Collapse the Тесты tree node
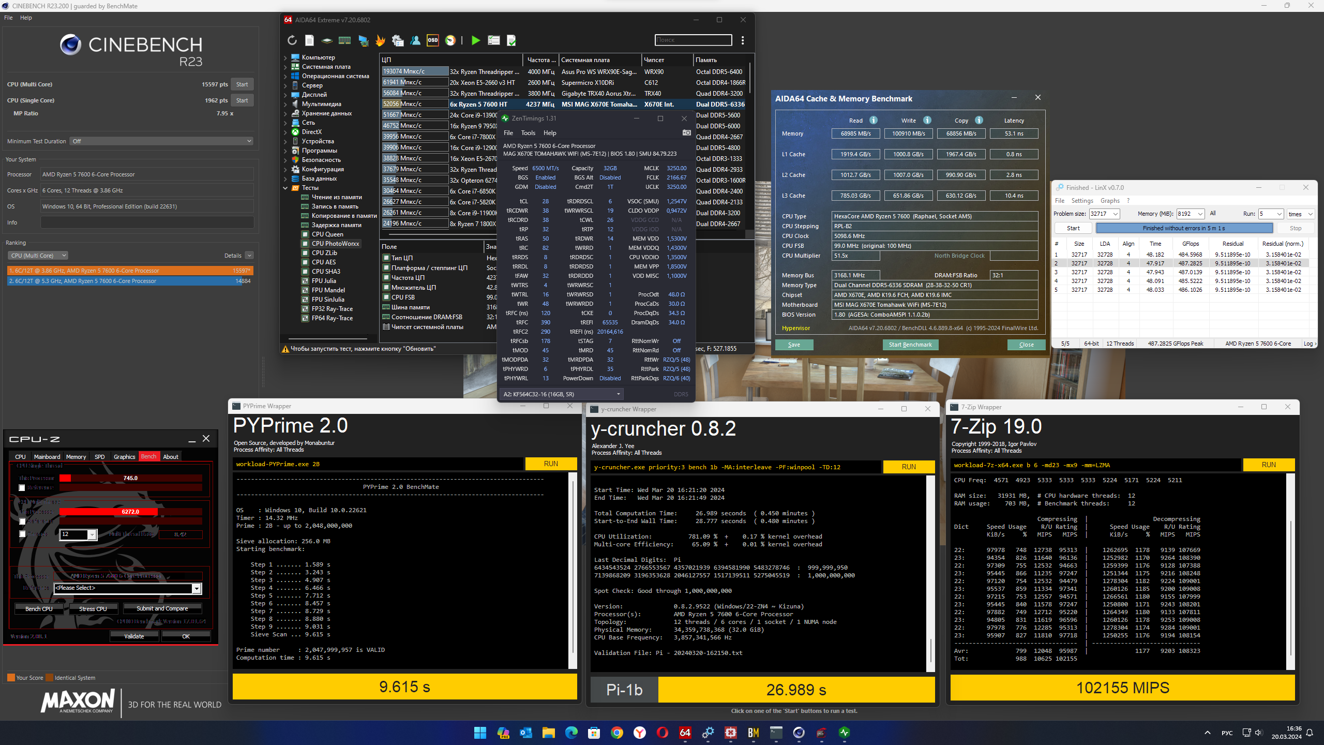 click(x=285, y=188)
